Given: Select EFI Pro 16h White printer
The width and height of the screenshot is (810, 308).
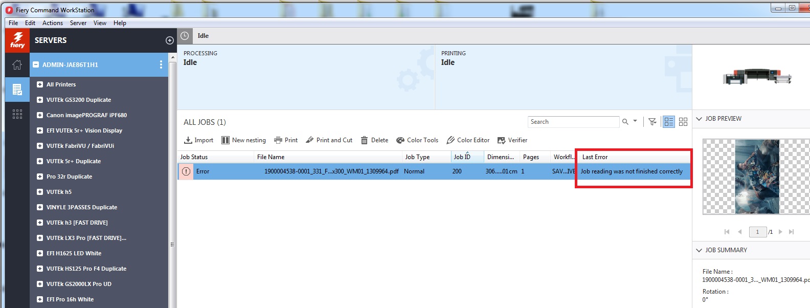Looking at the screenshot, I should [x=70, y=299].
